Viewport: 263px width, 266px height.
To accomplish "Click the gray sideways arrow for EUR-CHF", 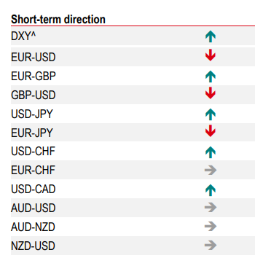I will coord(211,170).
